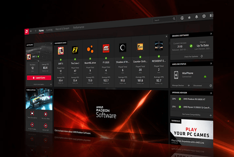Click the Instant Replay icon

coord(32,125)
